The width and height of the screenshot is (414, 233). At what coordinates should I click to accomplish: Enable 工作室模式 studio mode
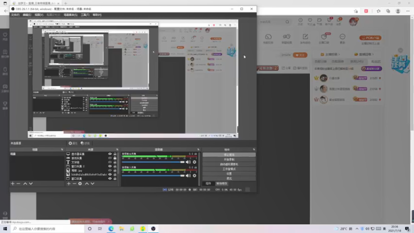(x=229, y=169)
